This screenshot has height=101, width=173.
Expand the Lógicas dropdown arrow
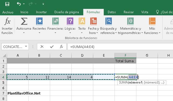[x=70, y=33]
